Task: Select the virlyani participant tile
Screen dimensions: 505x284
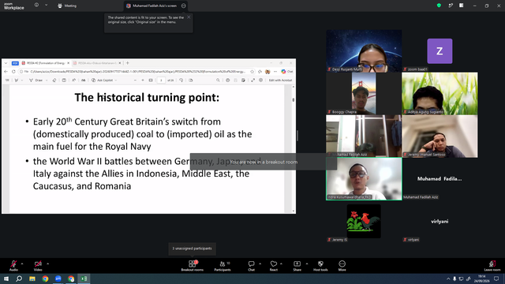Action: tap(440, 221)
